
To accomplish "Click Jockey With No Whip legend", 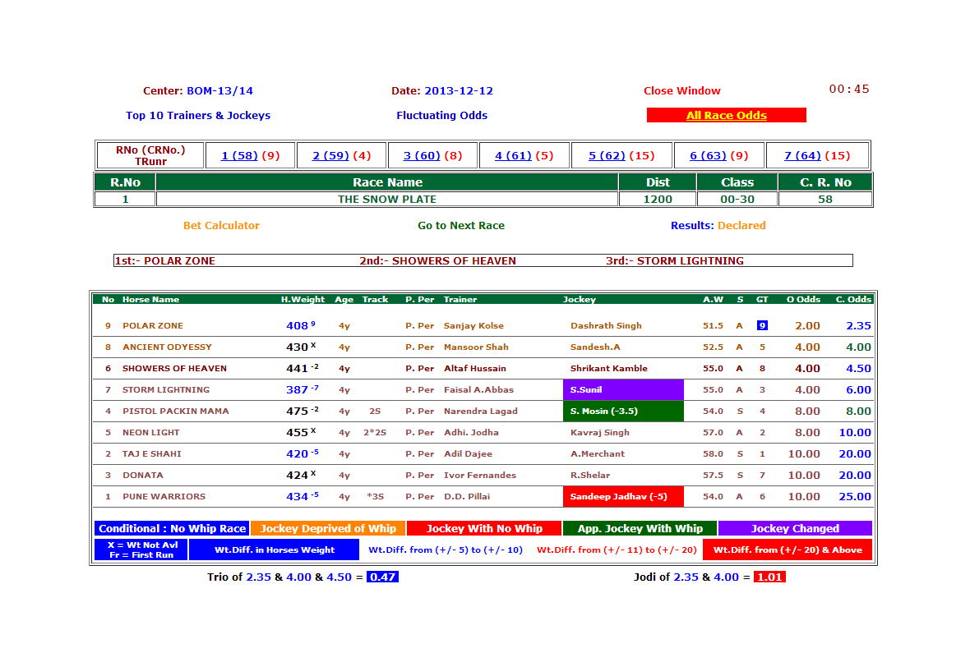I will click(x=483, y=529).
